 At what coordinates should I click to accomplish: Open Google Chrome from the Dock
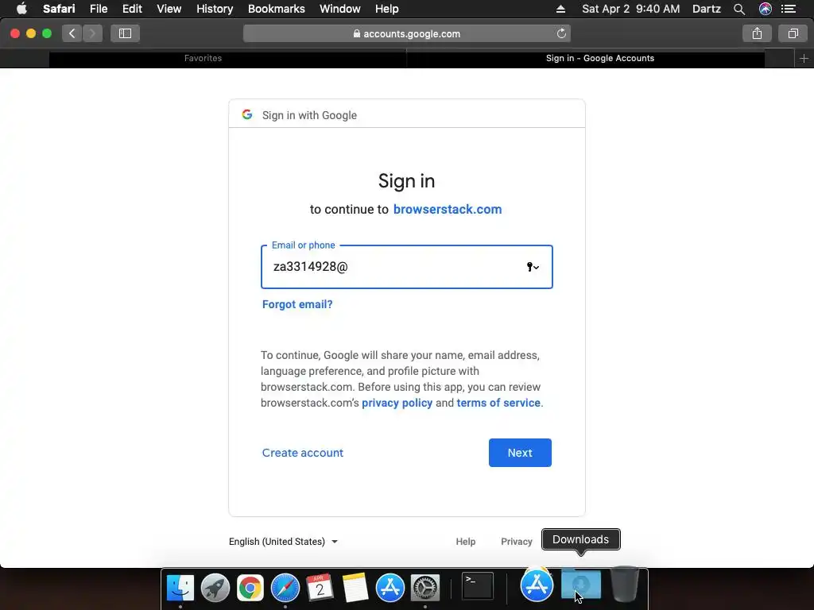250,588
